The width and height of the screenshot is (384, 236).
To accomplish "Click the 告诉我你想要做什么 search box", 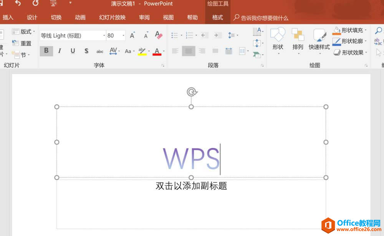I will (x=261, y=18).
